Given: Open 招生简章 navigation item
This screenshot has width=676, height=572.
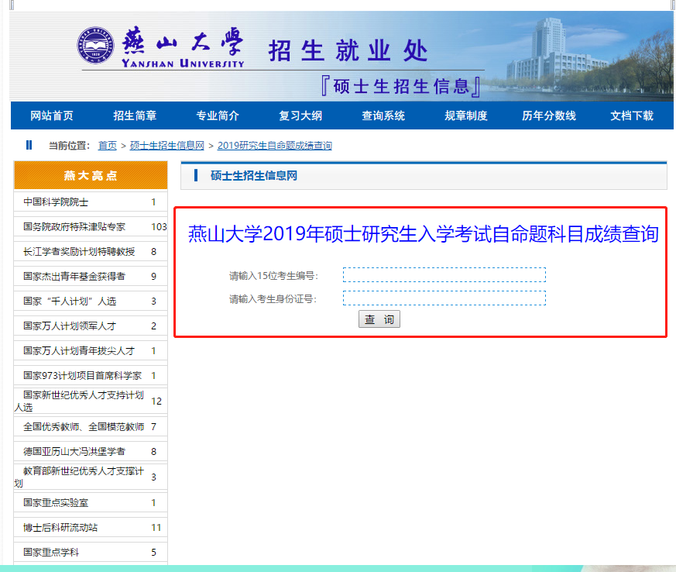Looking at the screenshot, I should 135,115.
